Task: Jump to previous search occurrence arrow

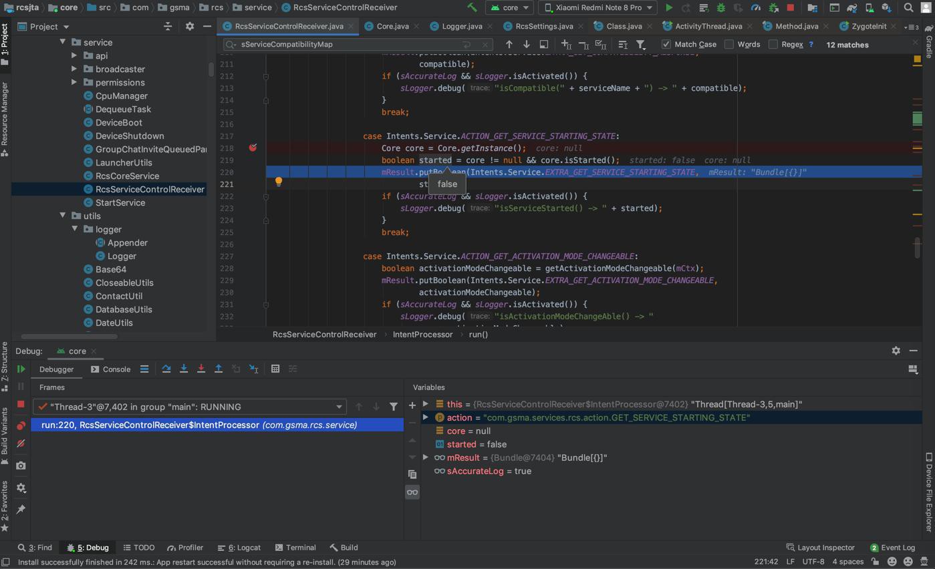Action: click(x=509, y=44)
